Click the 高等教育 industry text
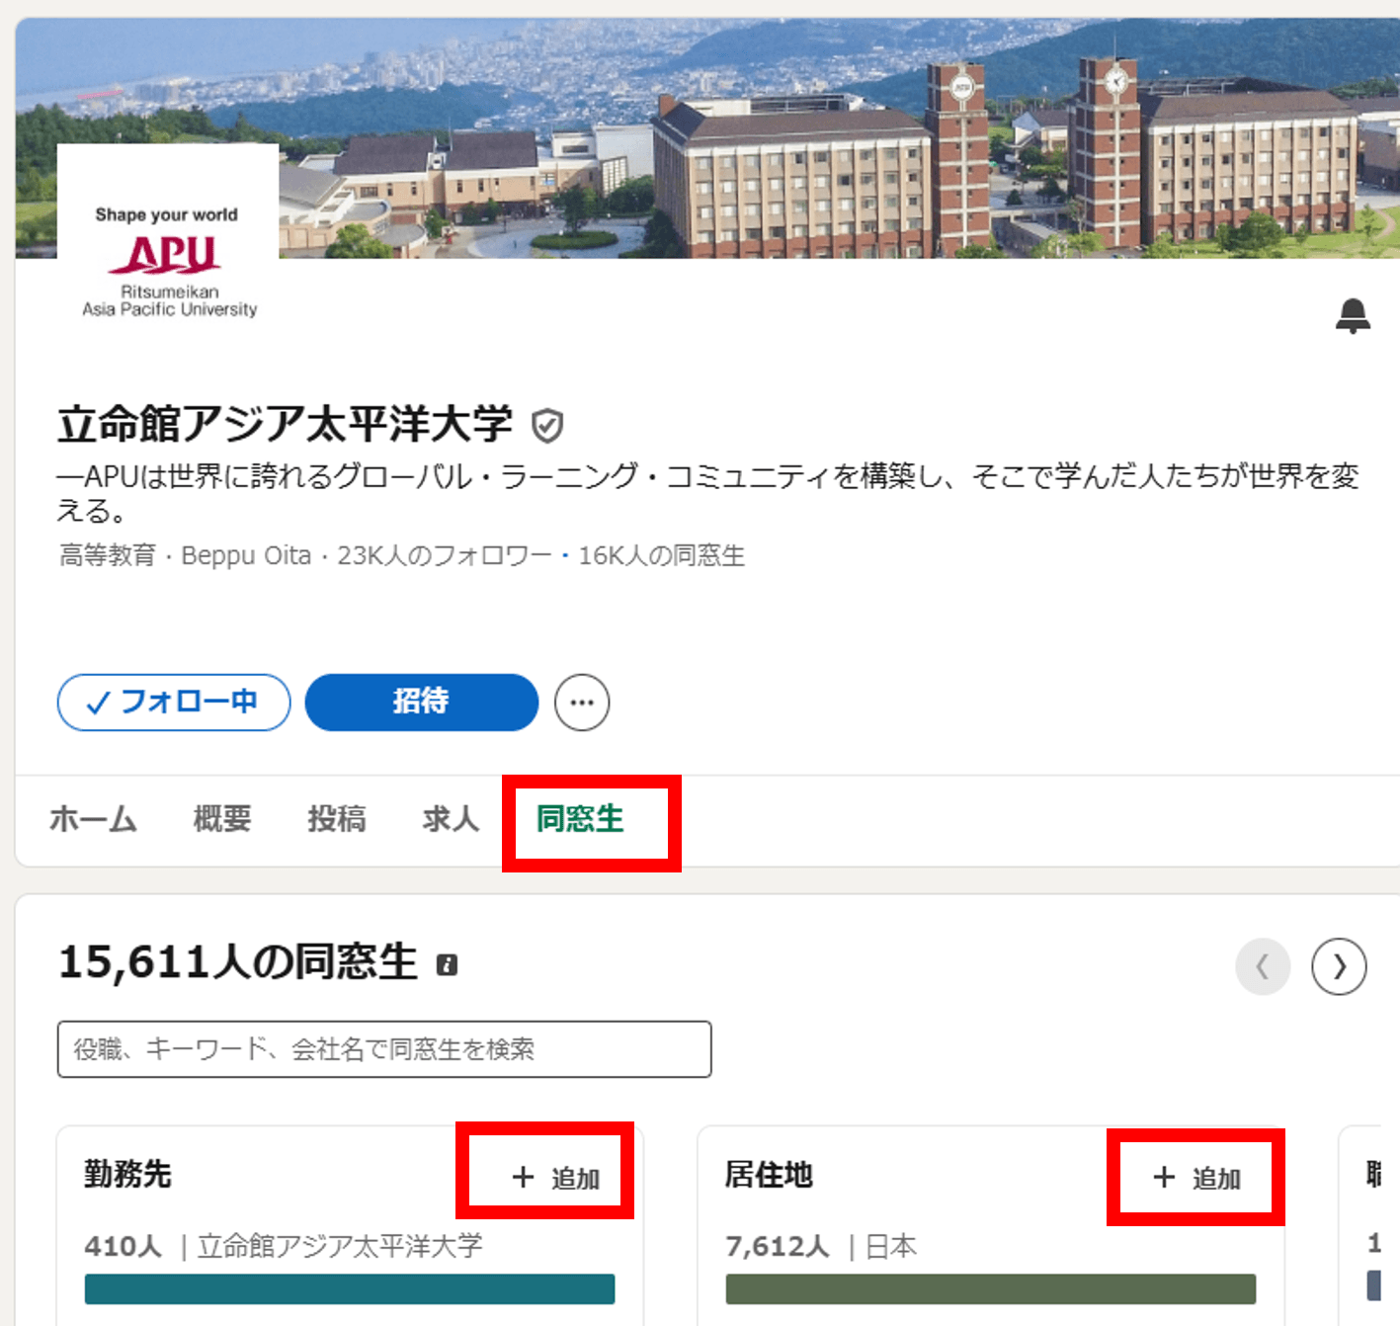The height and width of the screenshot is (1326, 1400). pyautogui.click(x=107, y=556)
